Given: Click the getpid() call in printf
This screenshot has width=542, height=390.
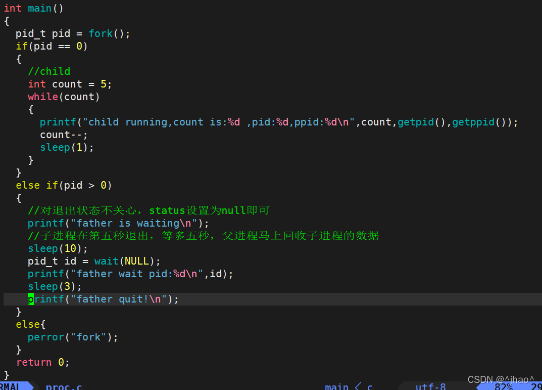Looking at the screenshot, I should point(421,122).
